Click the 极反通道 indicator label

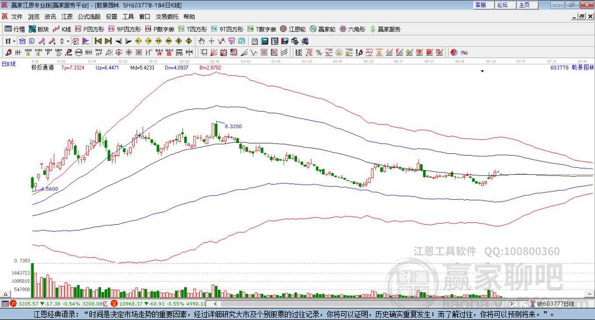[x=42, y=67]
